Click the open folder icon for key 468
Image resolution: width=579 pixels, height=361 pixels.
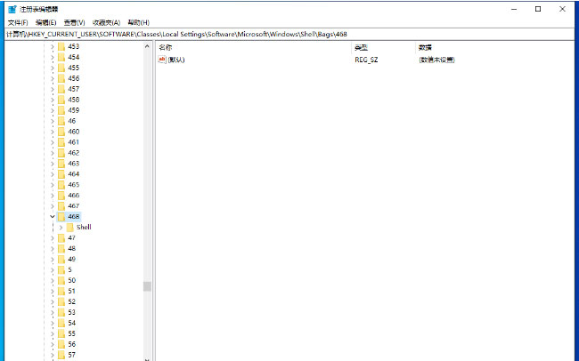(x=61, y=216)
